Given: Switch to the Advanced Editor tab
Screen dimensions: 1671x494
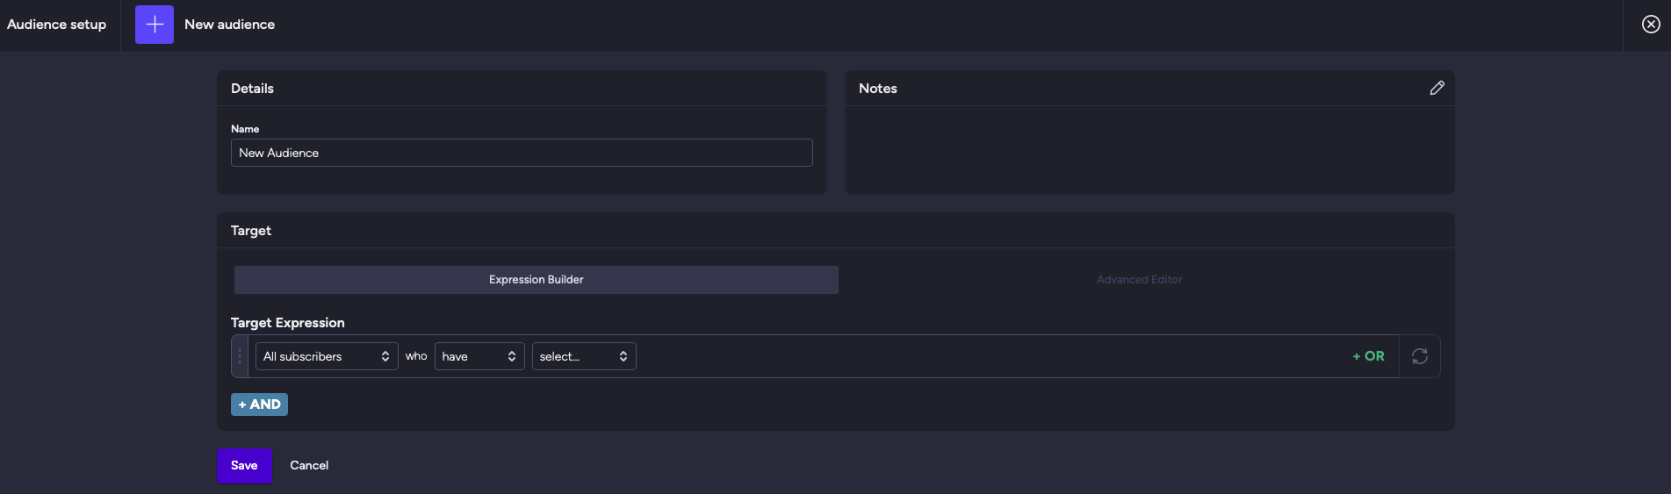Looking at the screenshot, I should tap(1139, 280).
